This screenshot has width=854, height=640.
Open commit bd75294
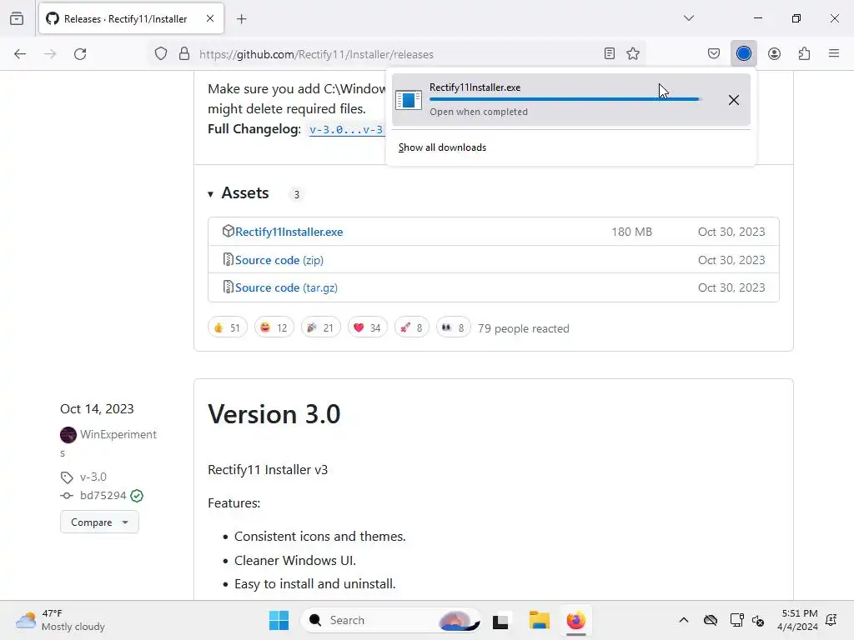click(x=103, y=495)
